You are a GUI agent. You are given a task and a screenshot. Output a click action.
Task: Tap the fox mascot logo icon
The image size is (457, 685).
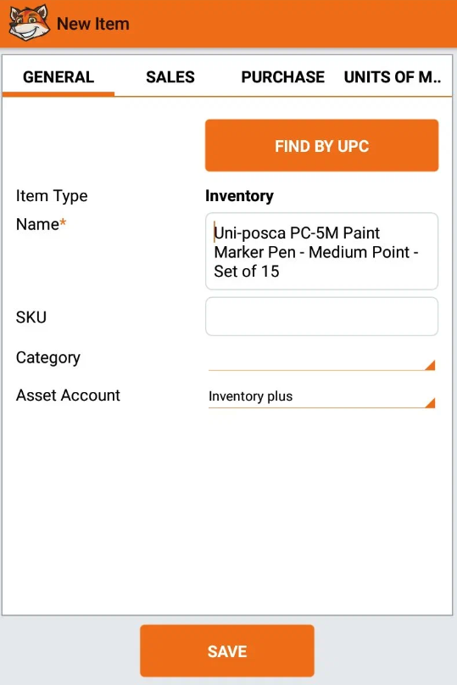29,23
